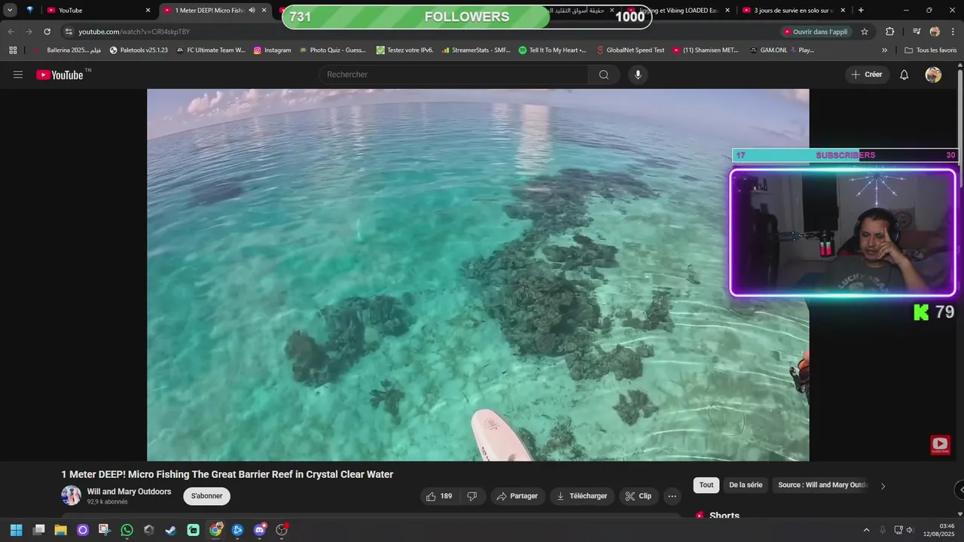Screen dimensions: 964x542
Task: Select the De la série chip
Action: [746, 486]
